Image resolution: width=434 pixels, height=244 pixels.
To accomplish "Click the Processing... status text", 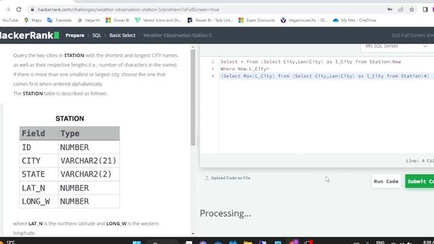I will pyautogui.click(x=225, y=213).
